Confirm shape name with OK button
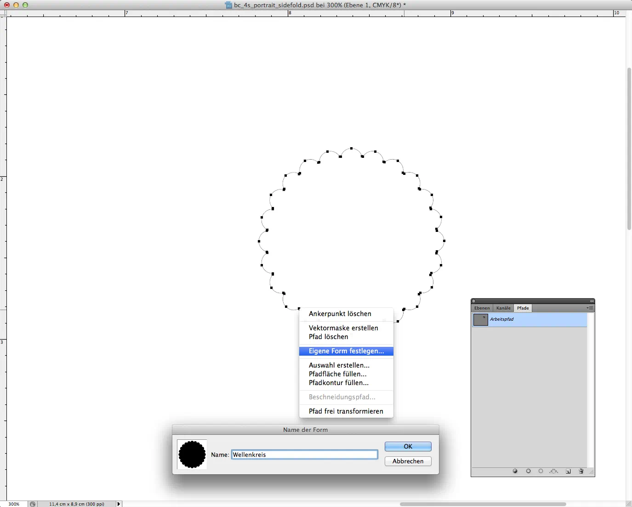The image size is (632, 507). [x=408, y=446]
